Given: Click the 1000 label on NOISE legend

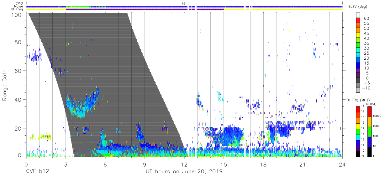Looking at the screenshot, I should [x=376, y=126].
